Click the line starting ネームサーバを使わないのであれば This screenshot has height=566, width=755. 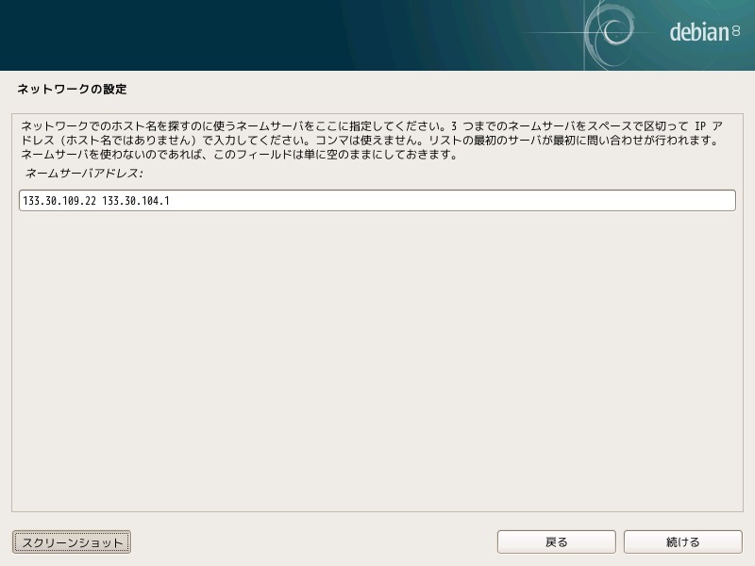(240, 155)
